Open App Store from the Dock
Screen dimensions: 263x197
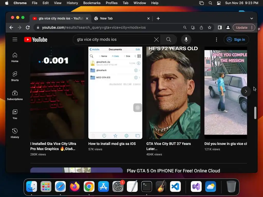coord(103,186)
